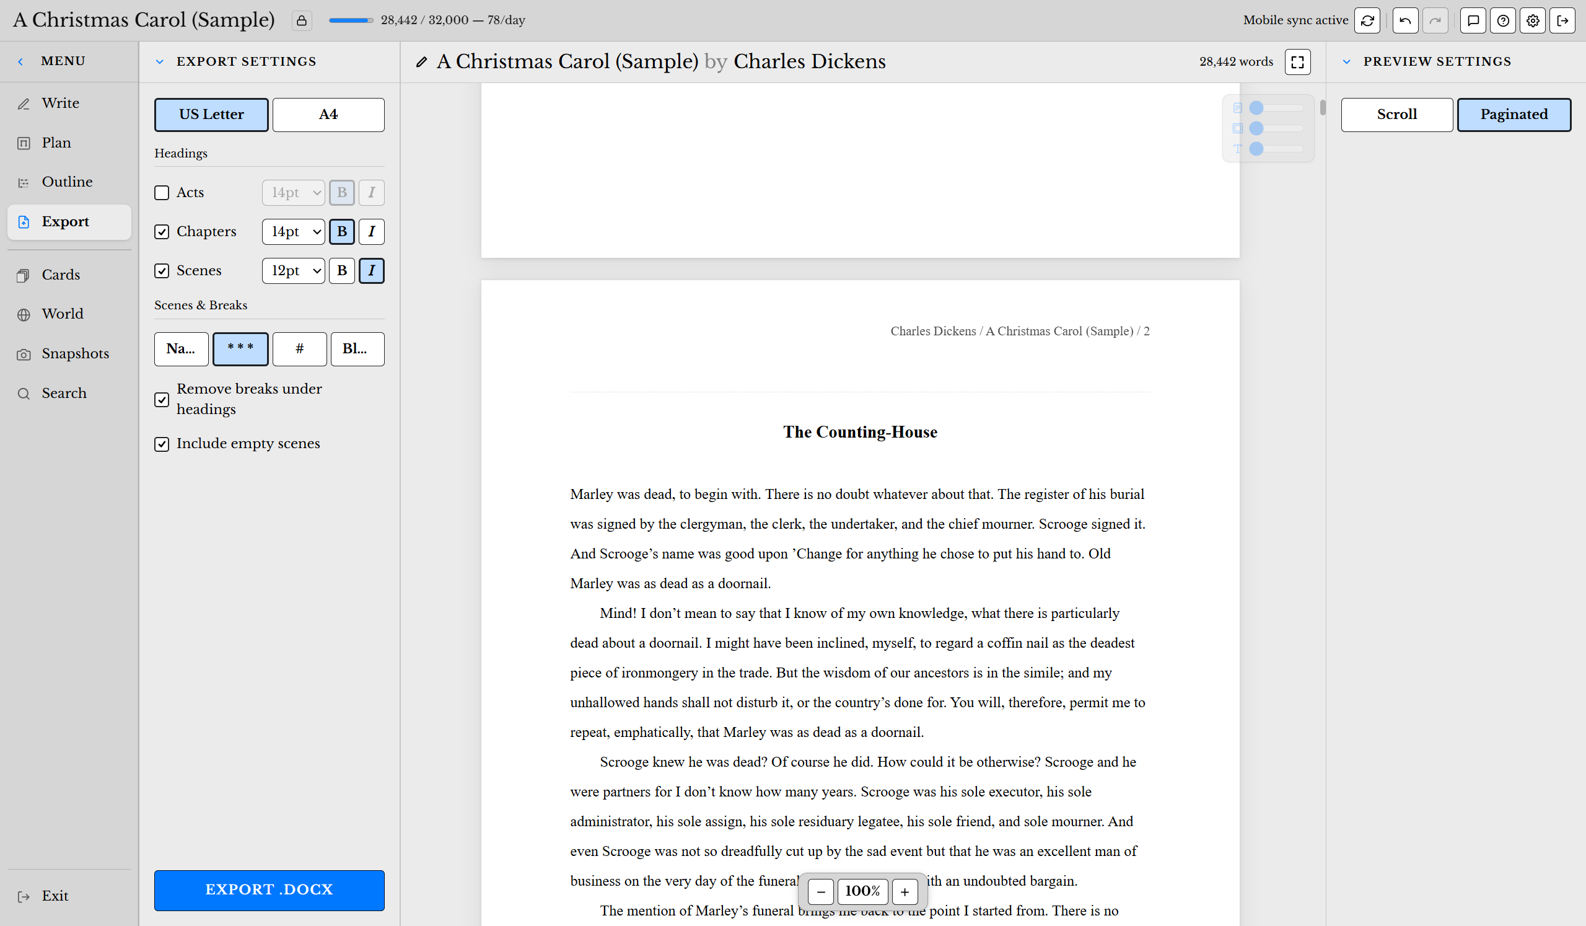Open the help question mark icon

[1503, 21]
